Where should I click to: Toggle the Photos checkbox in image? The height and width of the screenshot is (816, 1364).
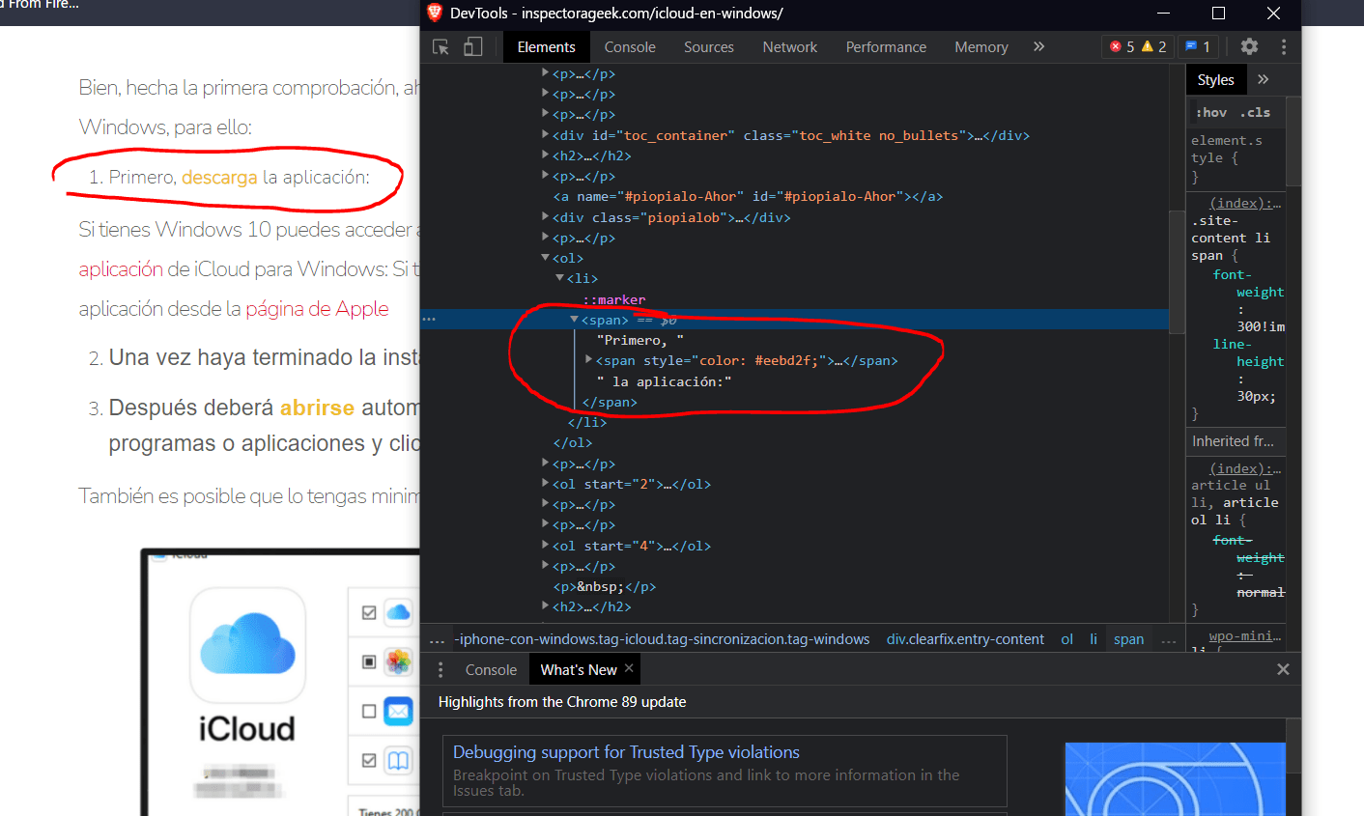pyautogui.click(x=369, y=661)
